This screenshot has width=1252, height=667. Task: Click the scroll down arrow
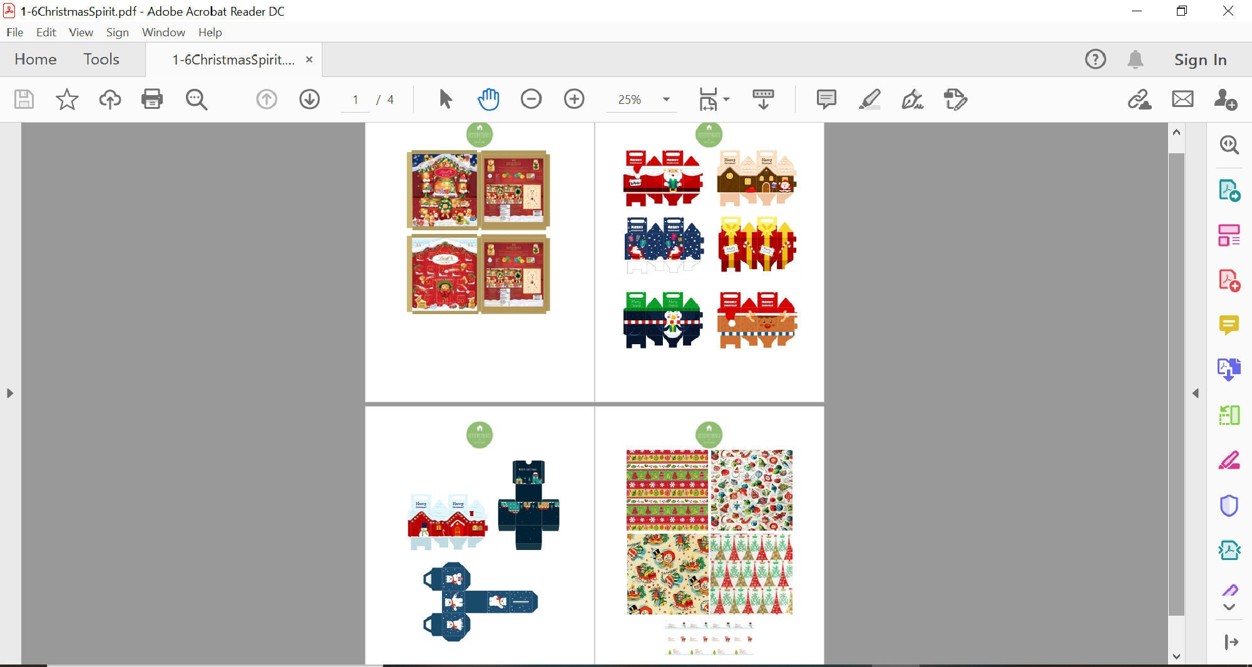[1176, 656]
